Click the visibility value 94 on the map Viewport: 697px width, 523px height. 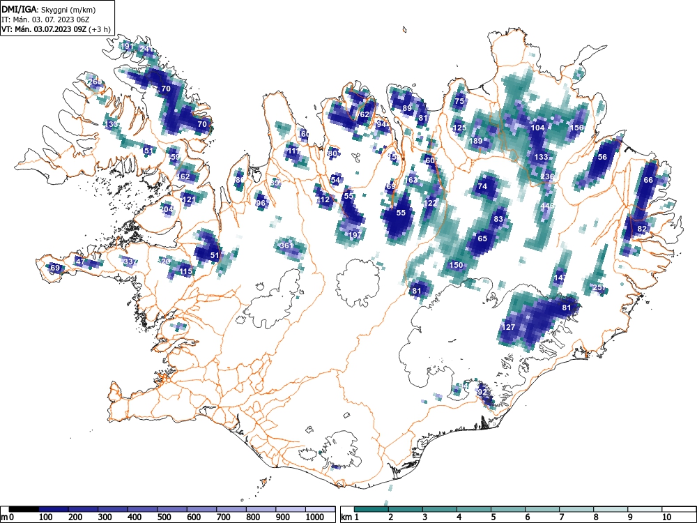pos(381,124)
